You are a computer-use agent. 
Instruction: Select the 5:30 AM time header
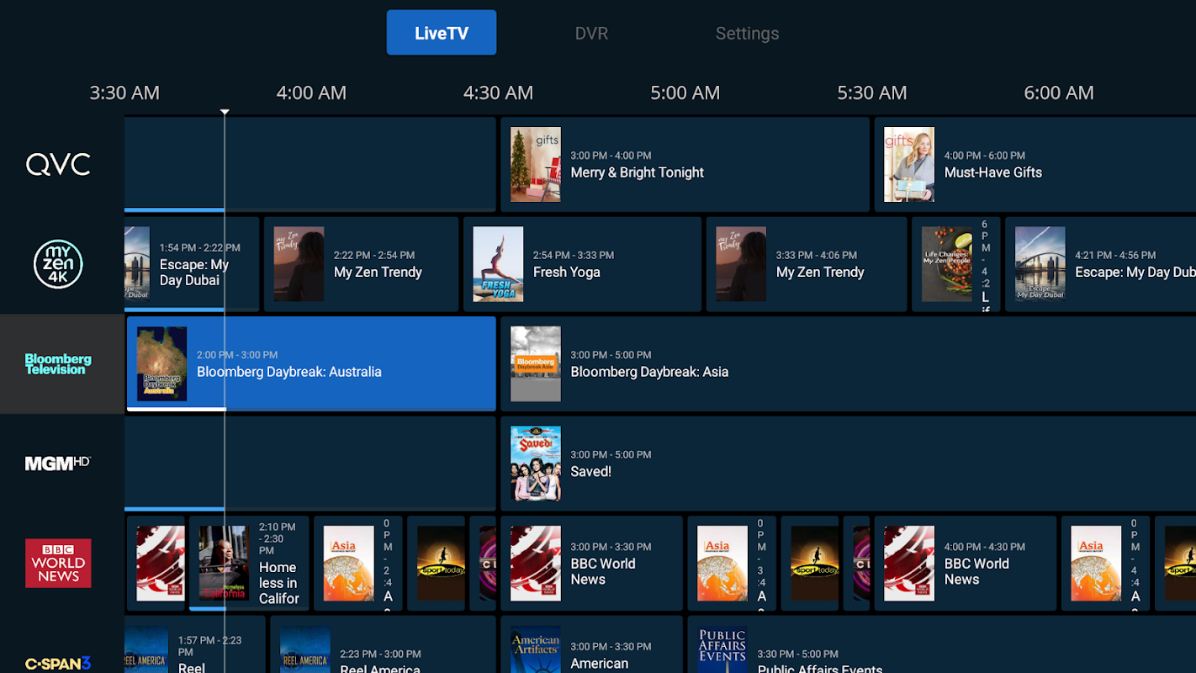tap(871, 93)
